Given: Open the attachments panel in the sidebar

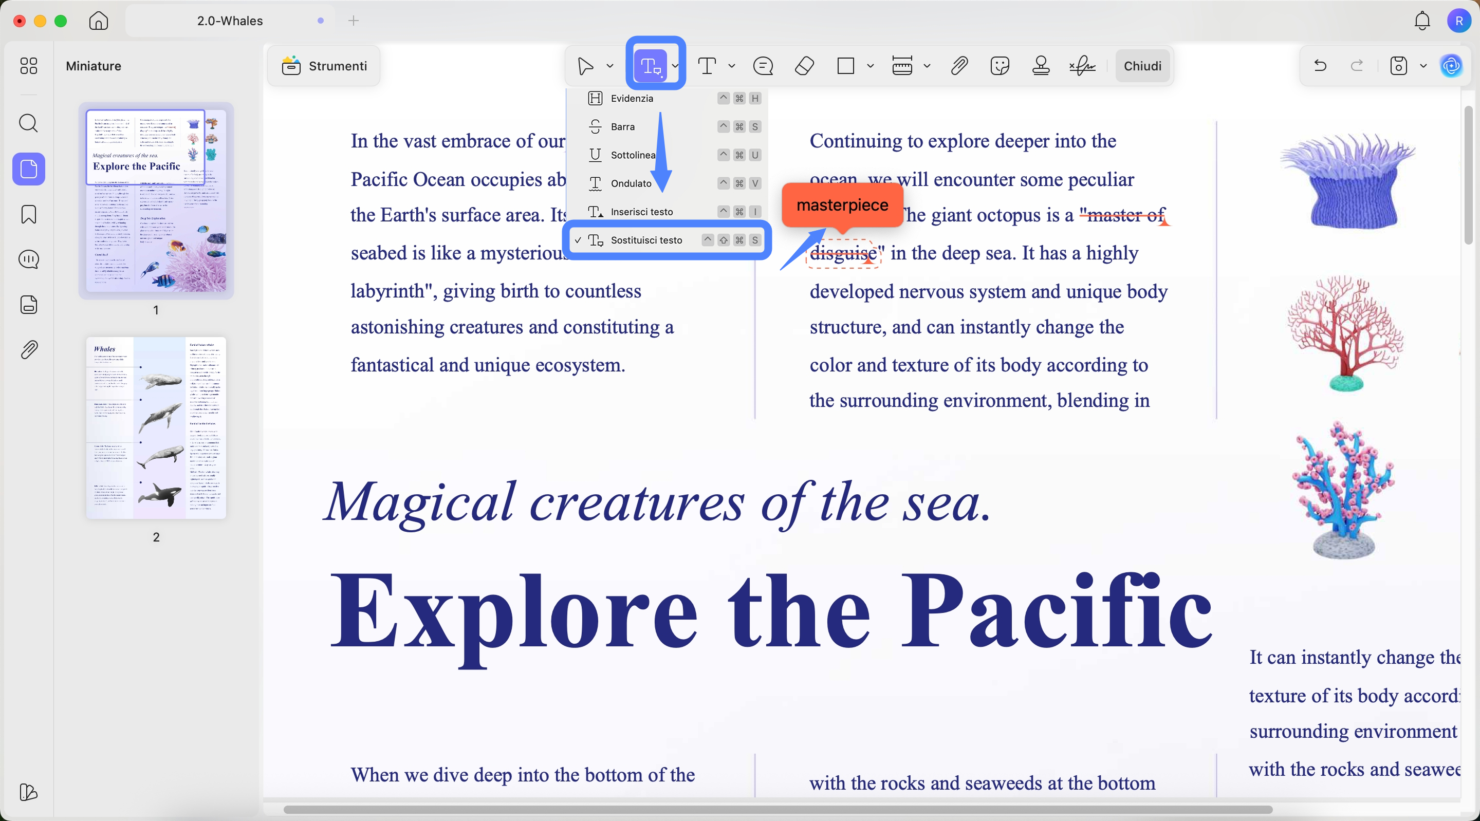Looking at the screenshot, I should point(28,349).
